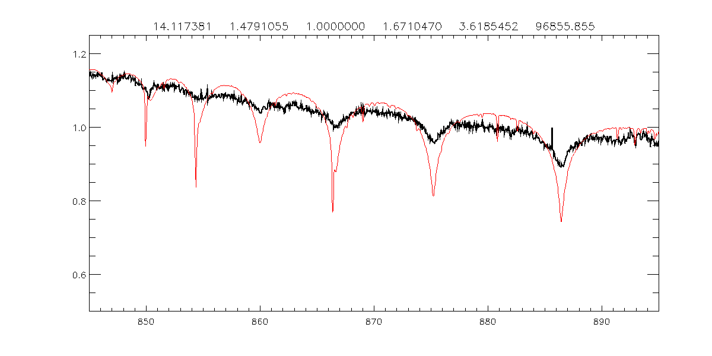Click the x-axis label 850
712x356 pixels.
[x=146, y=321]
